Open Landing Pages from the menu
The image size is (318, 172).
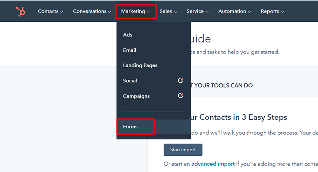click(x=154, y=65)
